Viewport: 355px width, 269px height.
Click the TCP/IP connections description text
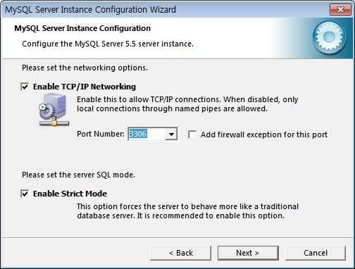pyautogui.click(x=187, y=104)
